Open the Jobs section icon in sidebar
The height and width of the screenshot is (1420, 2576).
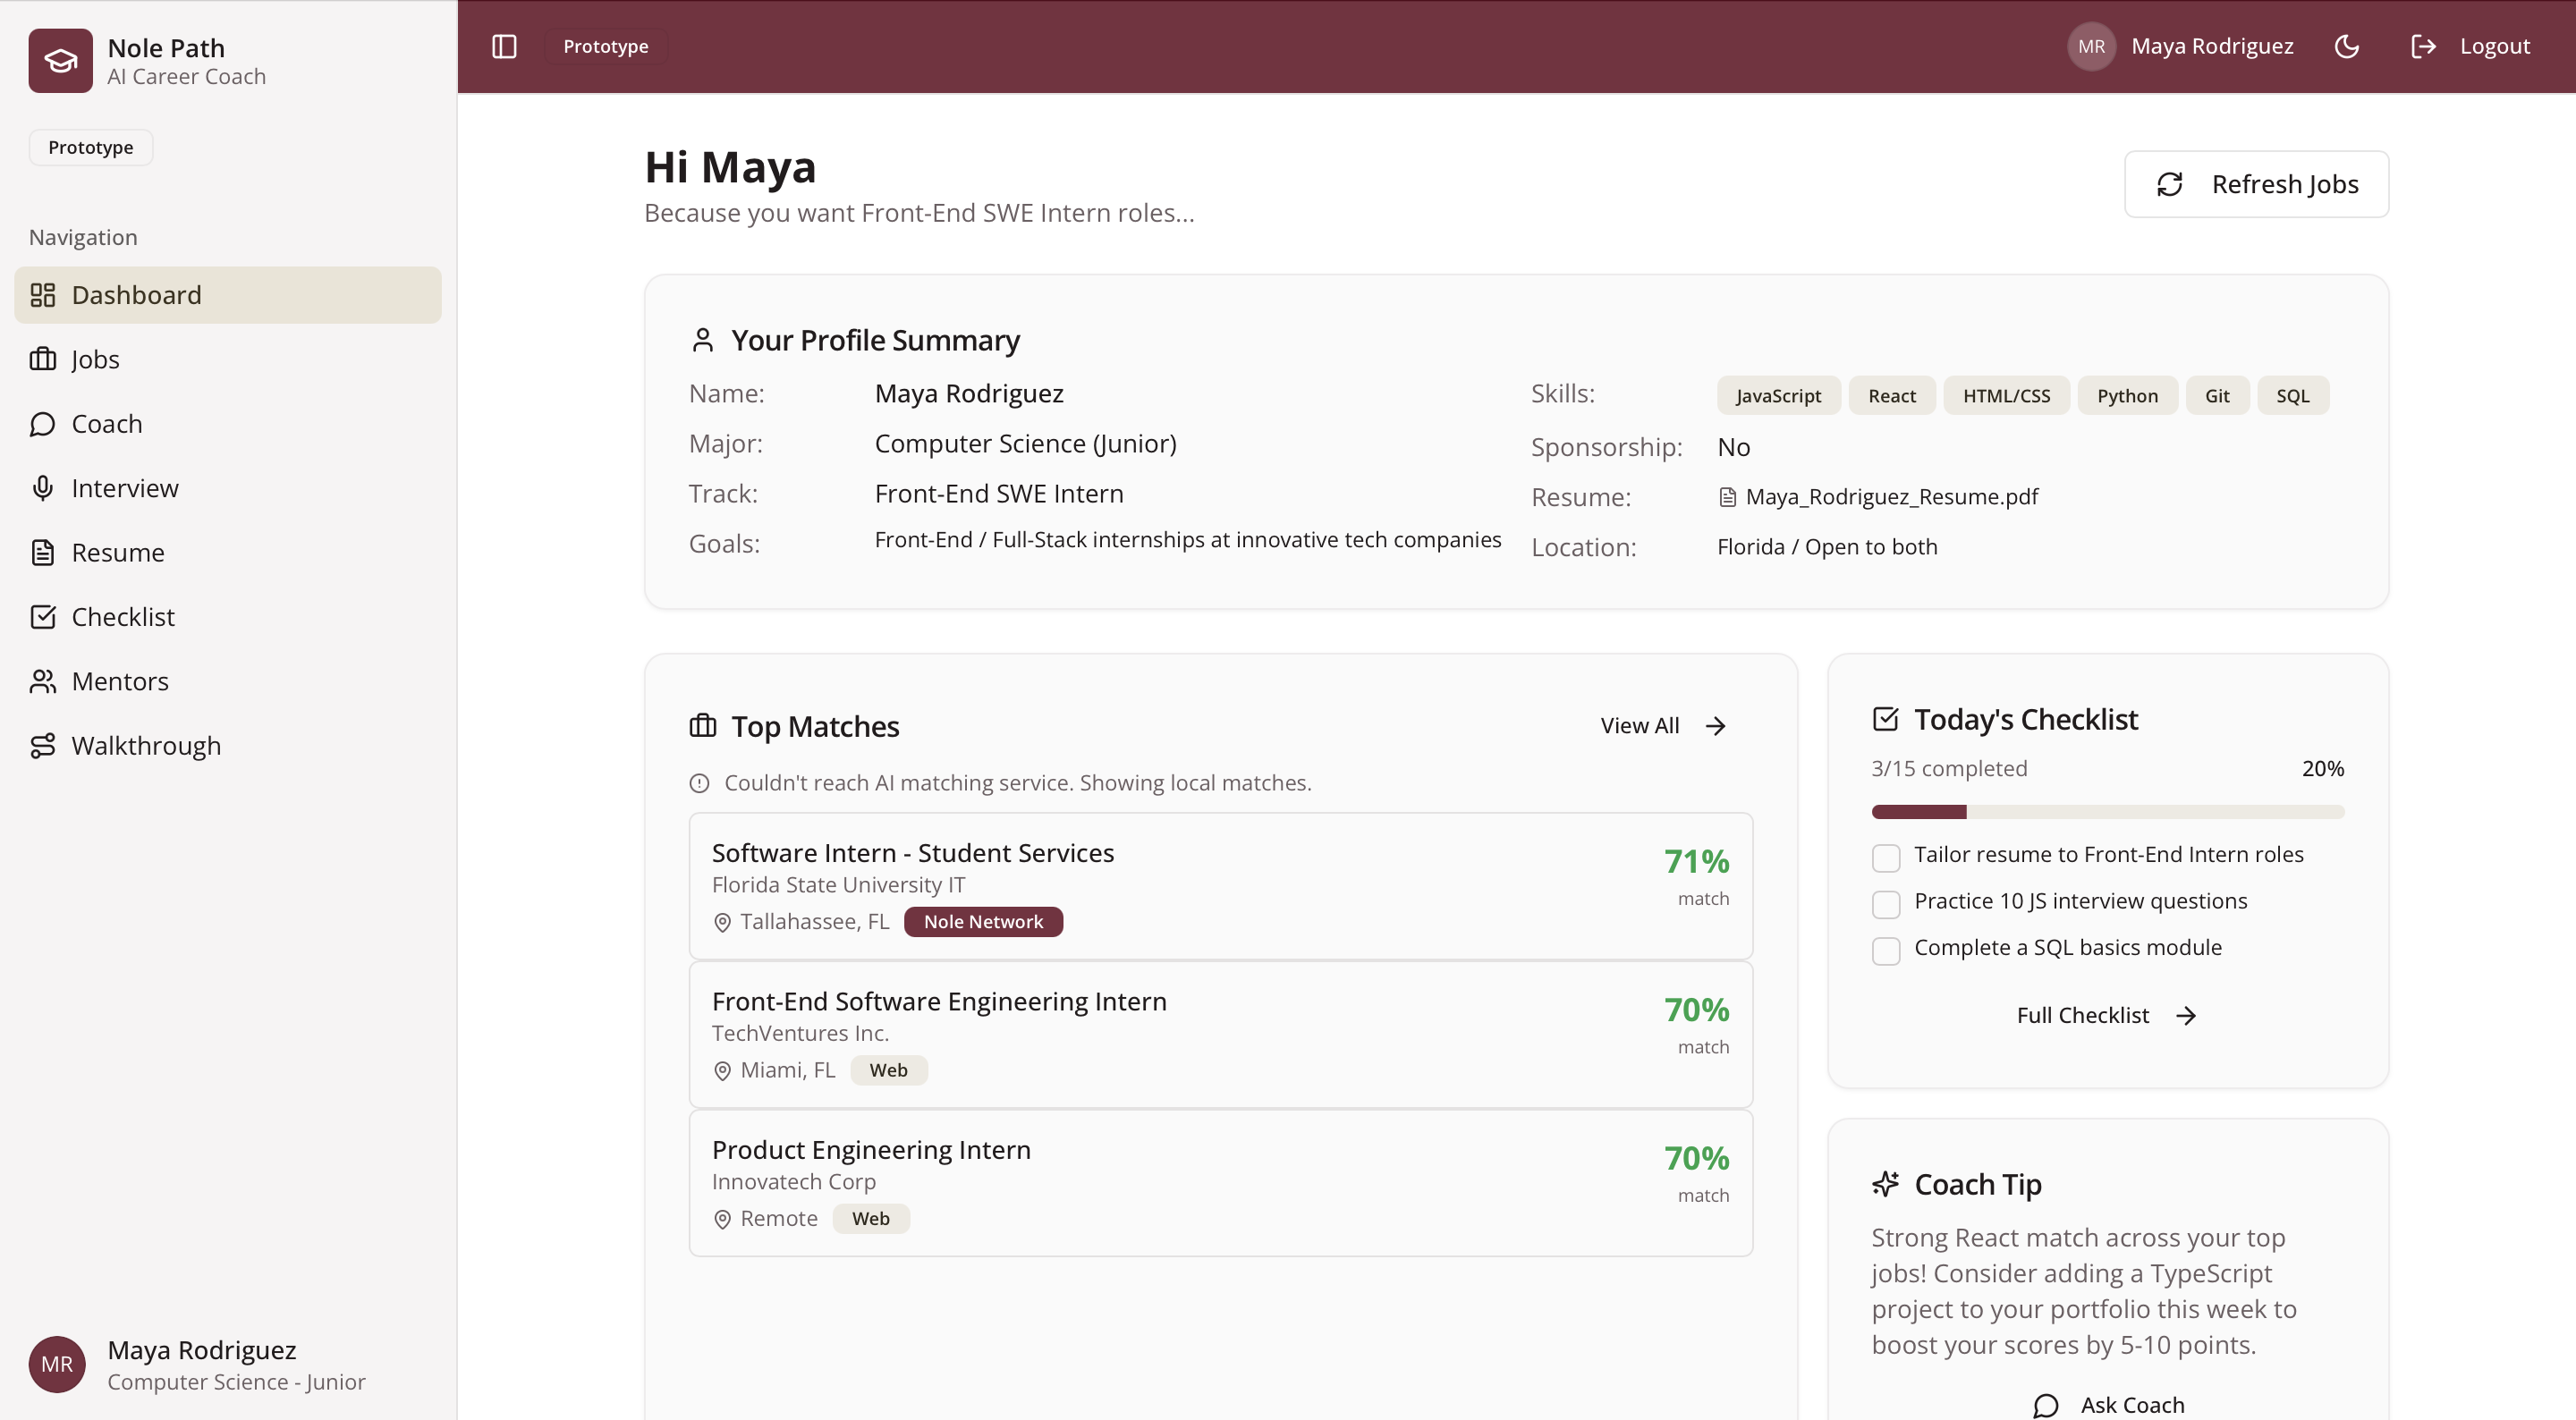tap(42, 359)
